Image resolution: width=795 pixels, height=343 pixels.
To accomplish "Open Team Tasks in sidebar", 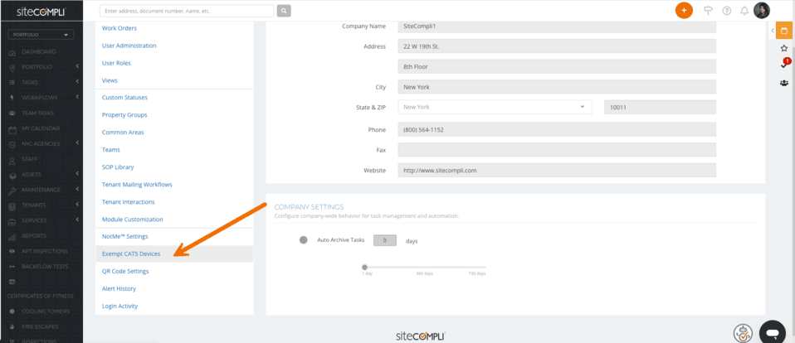I will click(37, 113).
